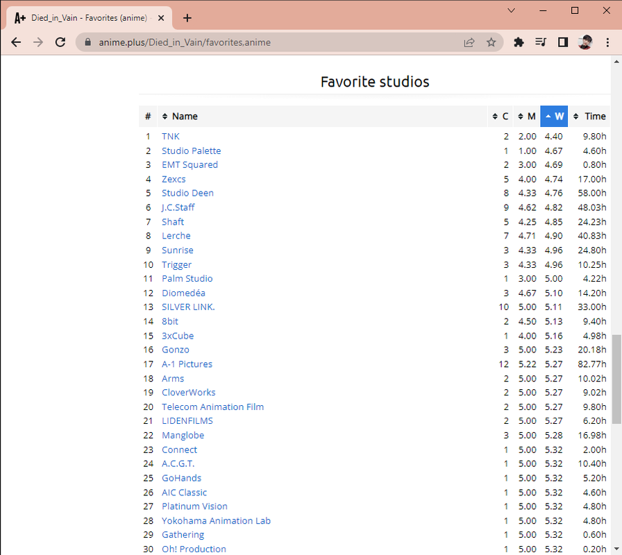622x555 pixels.
Task: Open the Arms studio link
Action: coord(173,379)
